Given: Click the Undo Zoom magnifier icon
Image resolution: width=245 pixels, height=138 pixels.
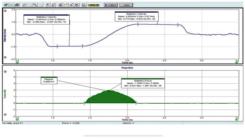Looking at the screenshot, I should coord(40,5).
